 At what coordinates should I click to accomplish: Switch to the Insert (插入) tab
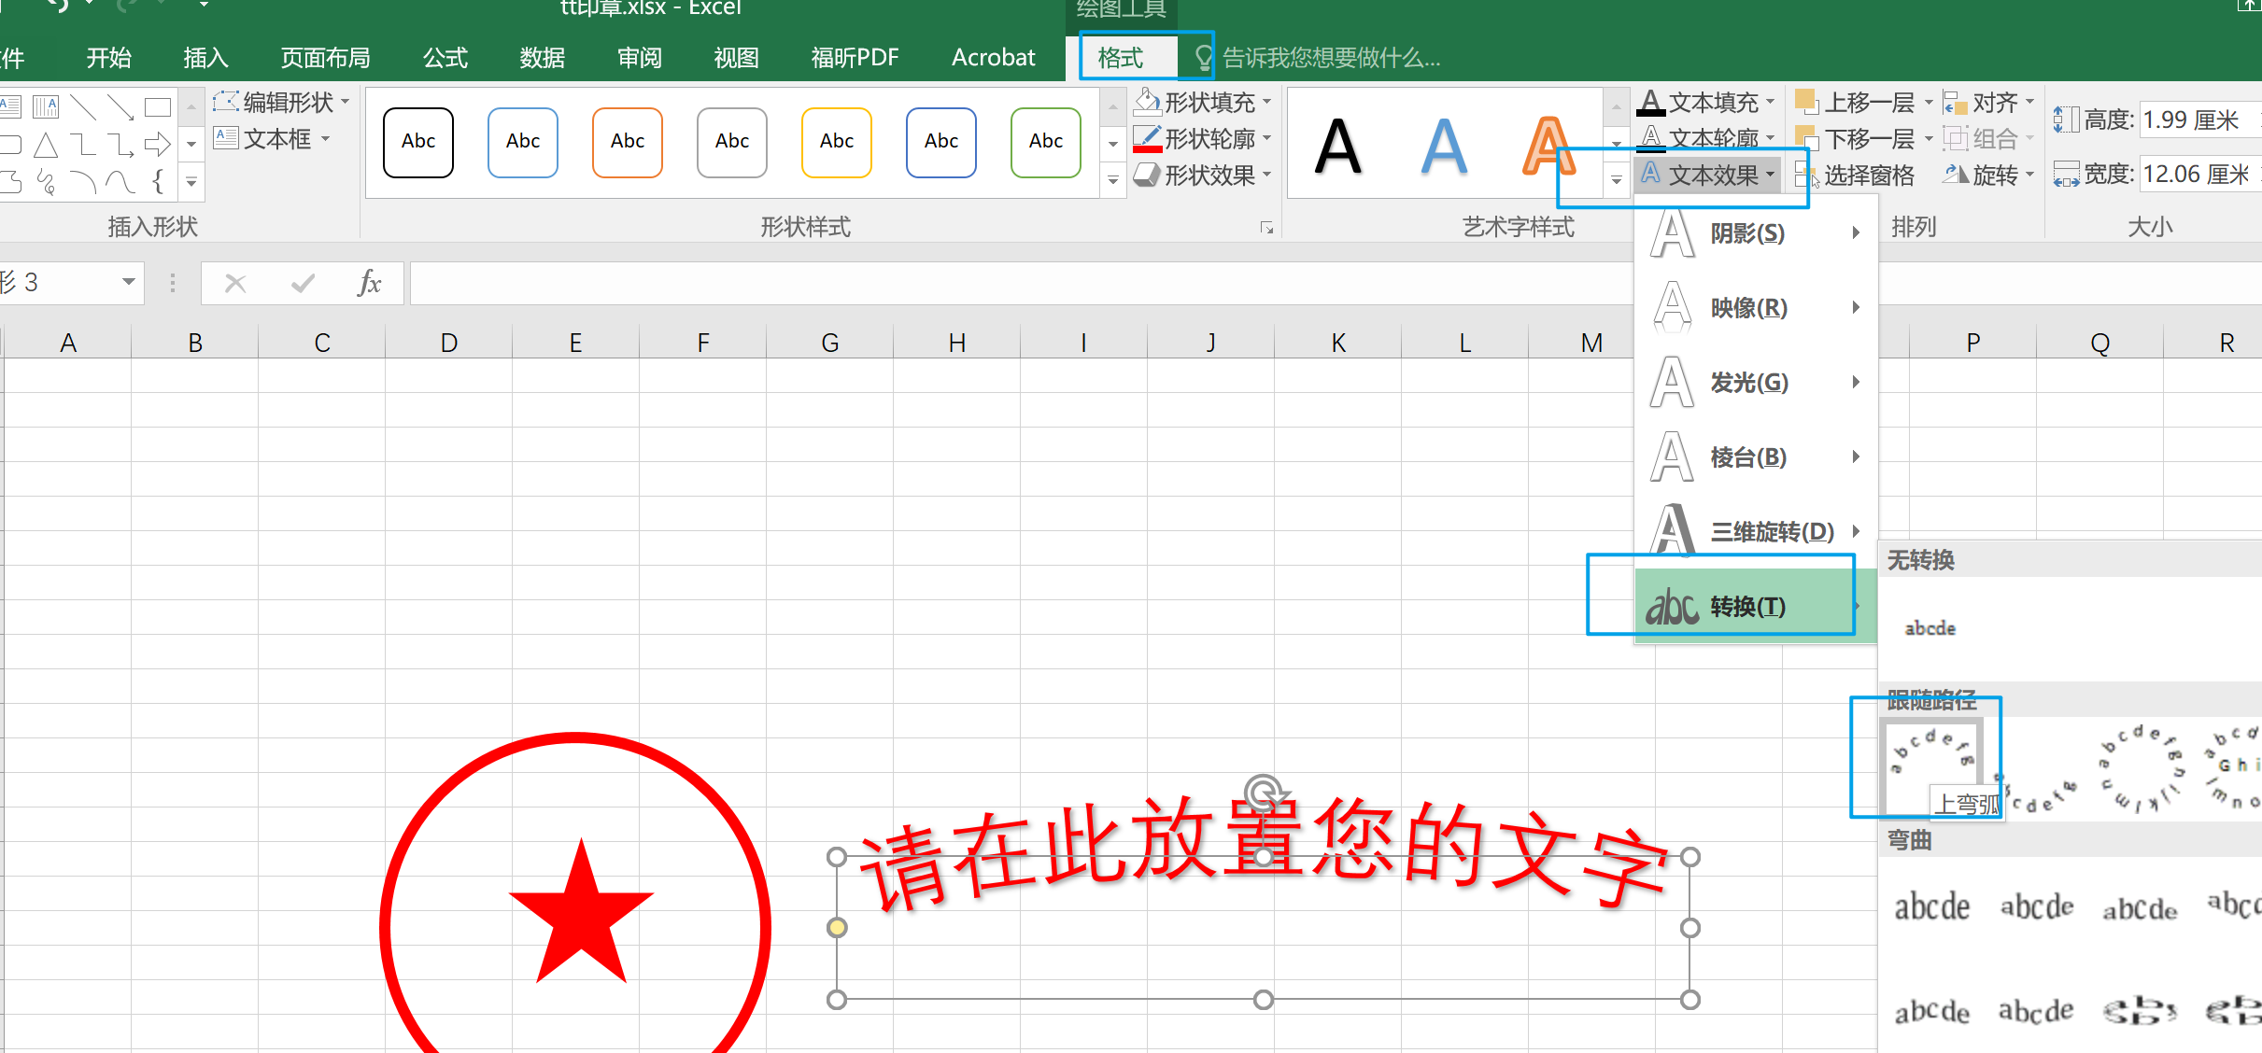205,58
